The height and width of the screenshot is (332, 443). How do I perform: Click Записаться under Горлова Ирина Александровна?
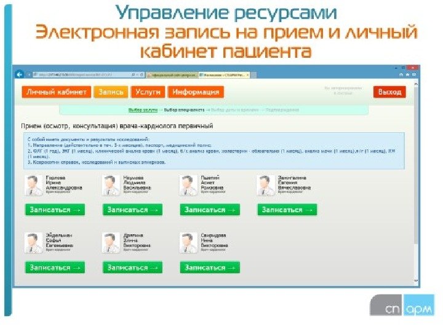click(55, 210)
